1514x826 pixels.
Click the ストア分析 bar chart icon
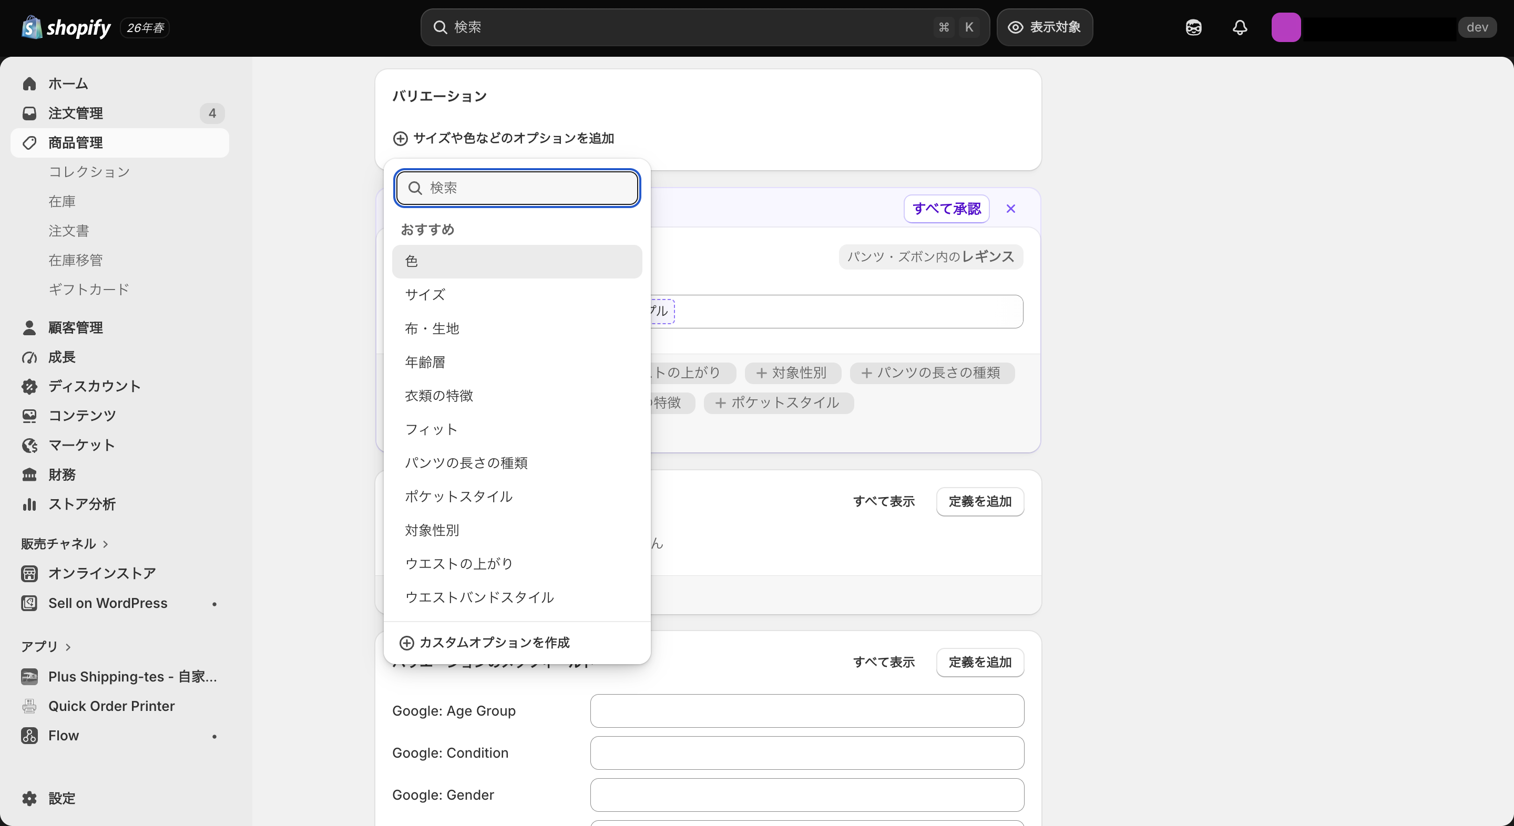coord(29,503)
